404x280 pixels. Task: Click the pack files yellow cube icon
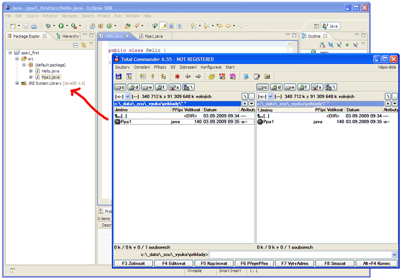tap(212, 77)
